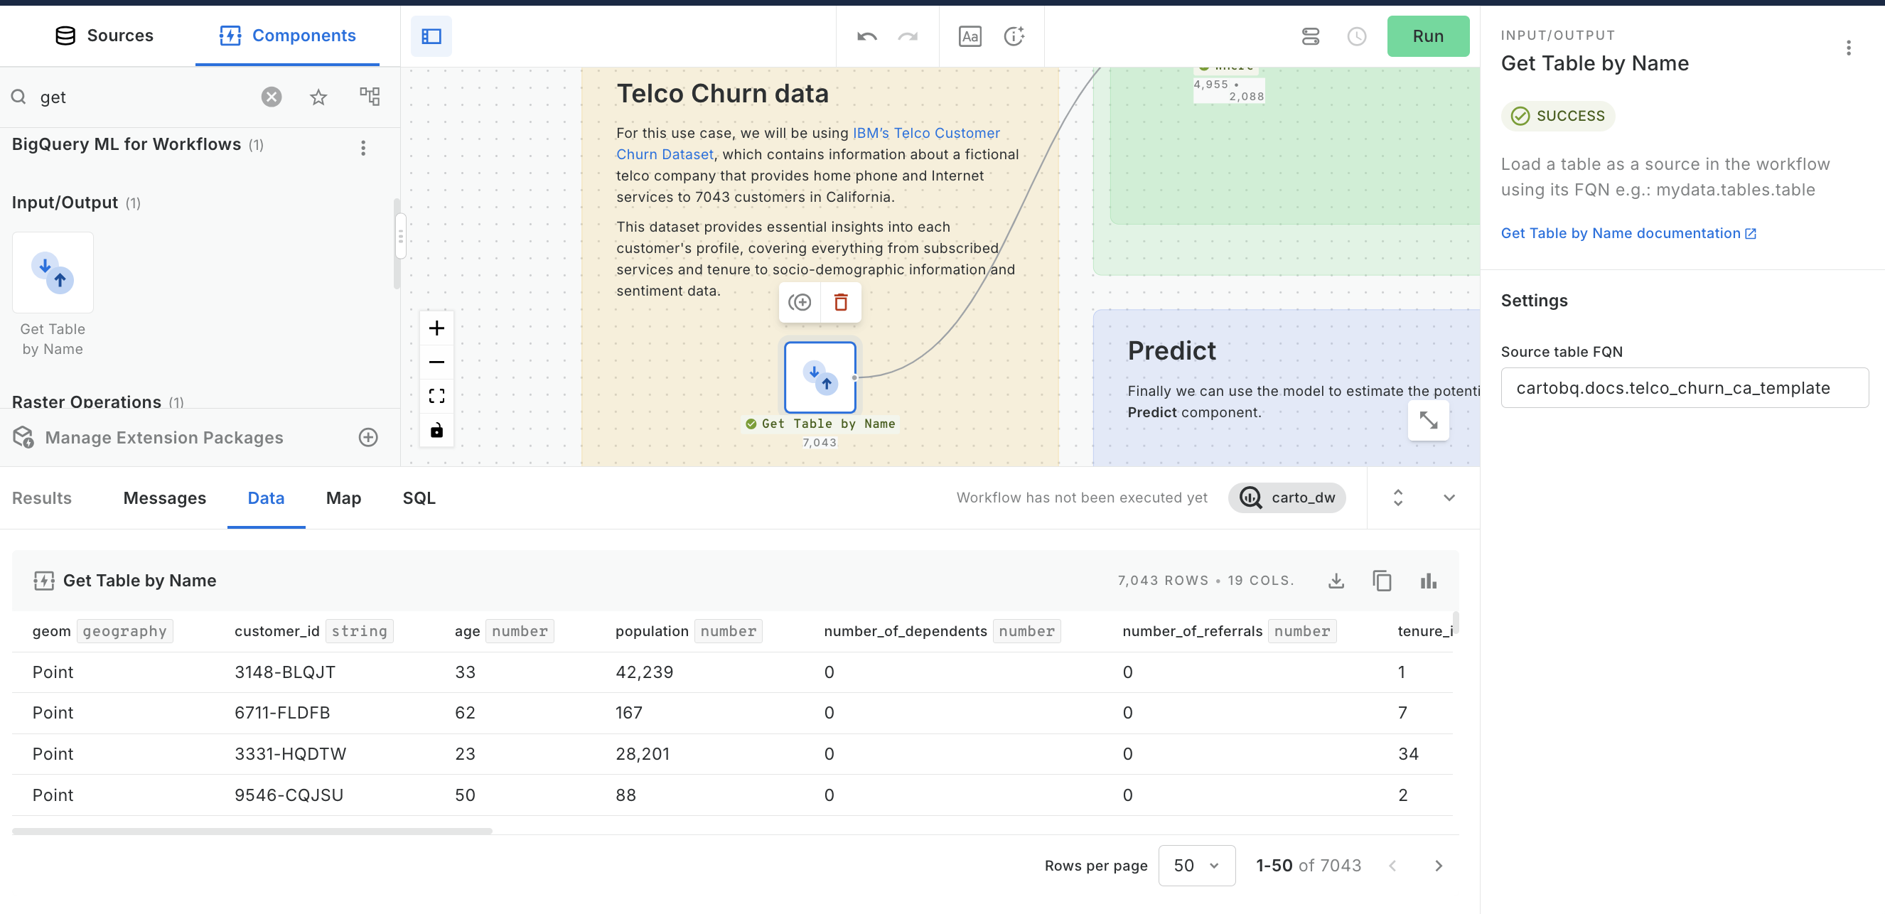Download the table data
The width and height of the screenshot is (1885, 914).
(x=1336, y=580)
